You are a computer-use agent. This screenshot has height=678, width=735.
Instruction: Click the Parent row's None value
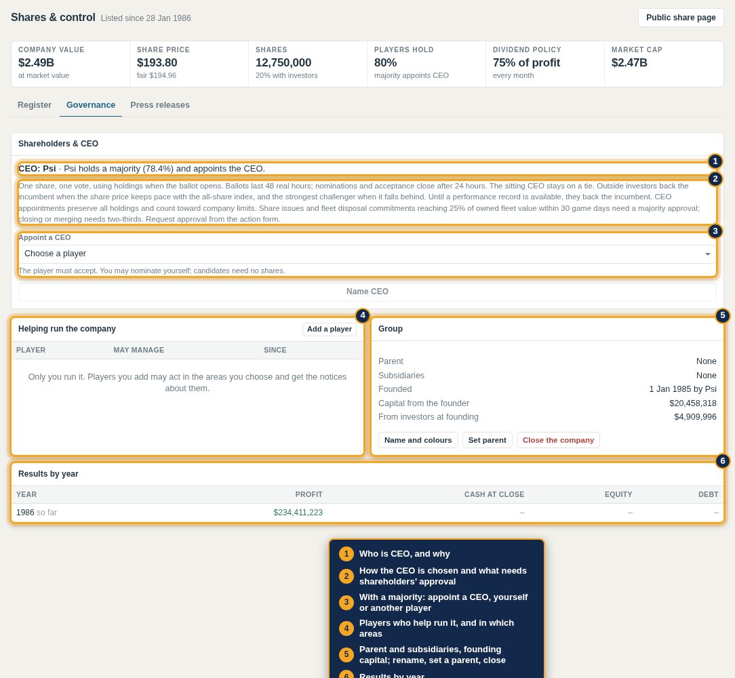point(706,361)
